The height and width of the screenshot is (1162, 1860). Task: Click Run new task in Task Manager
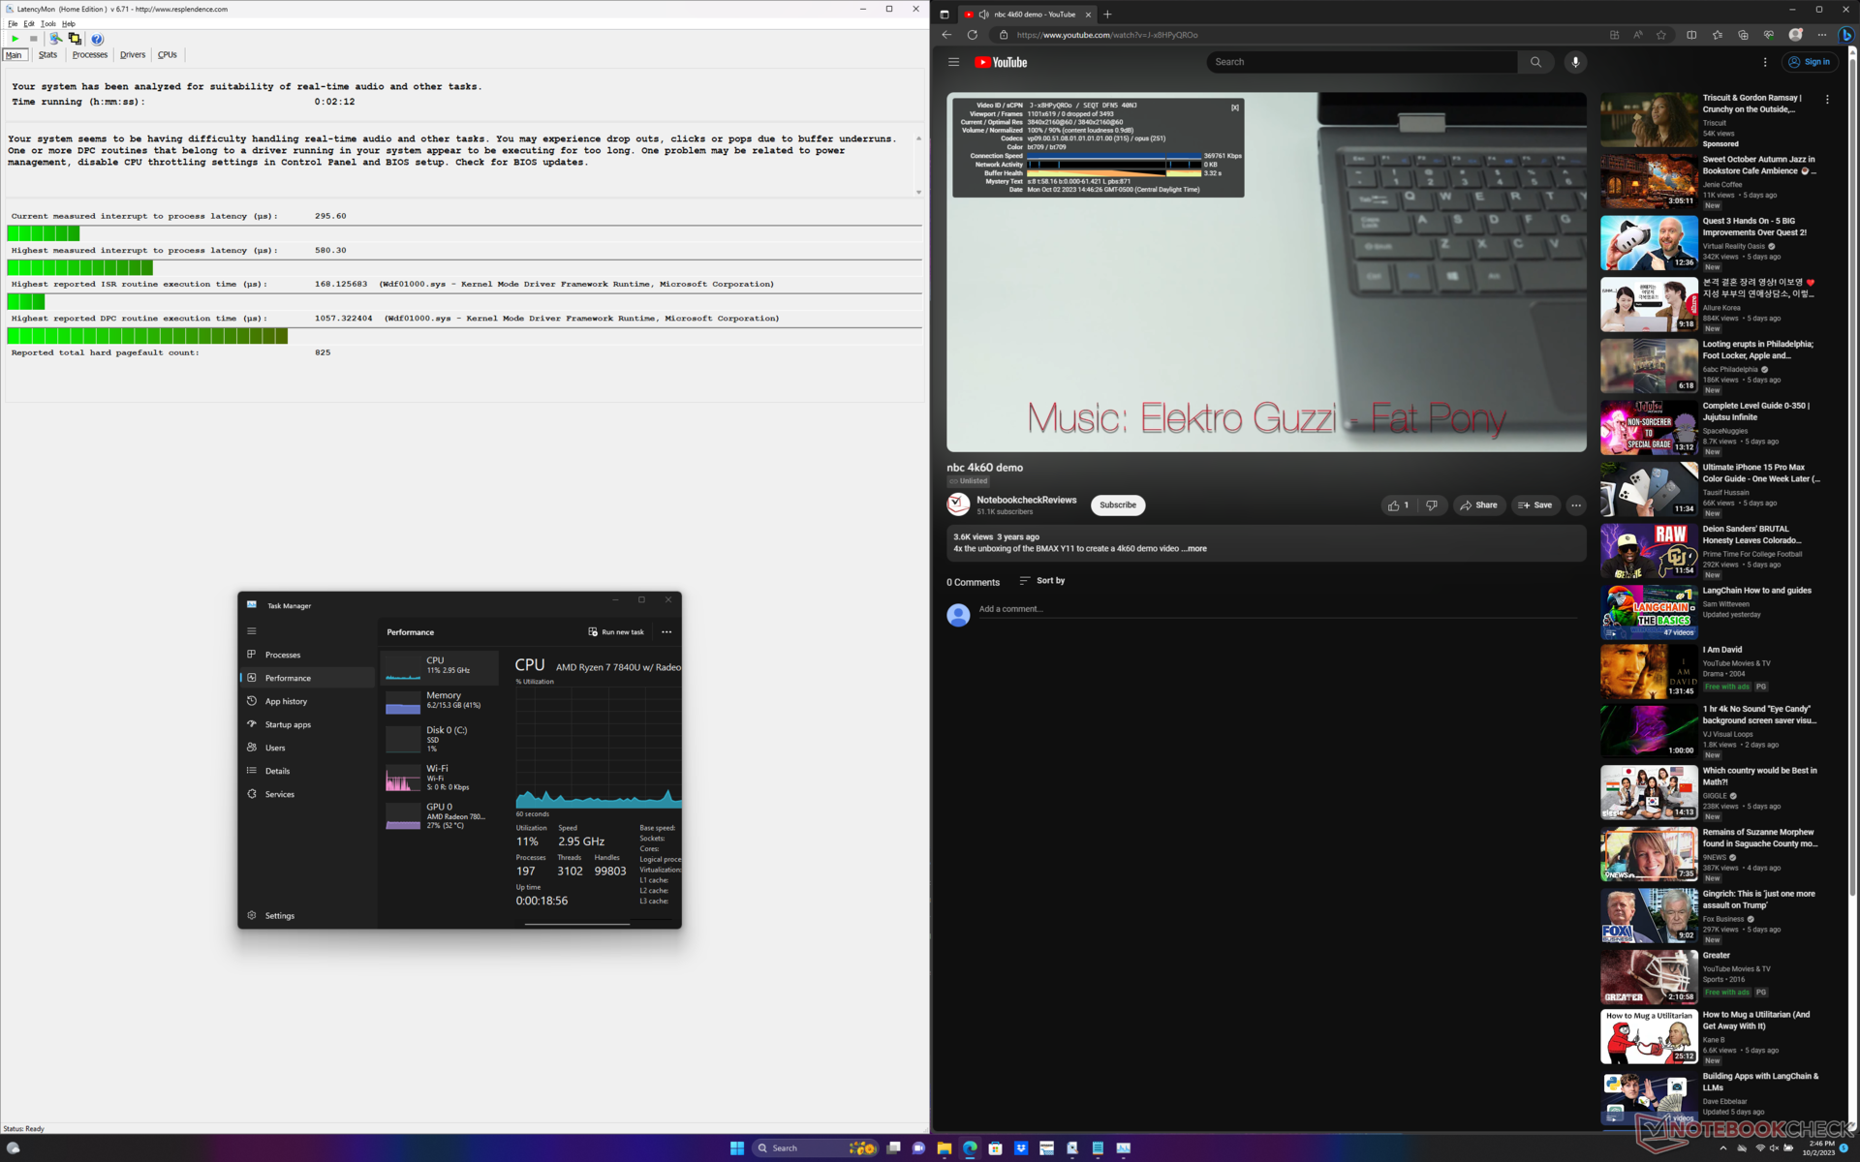click(616, 631)
